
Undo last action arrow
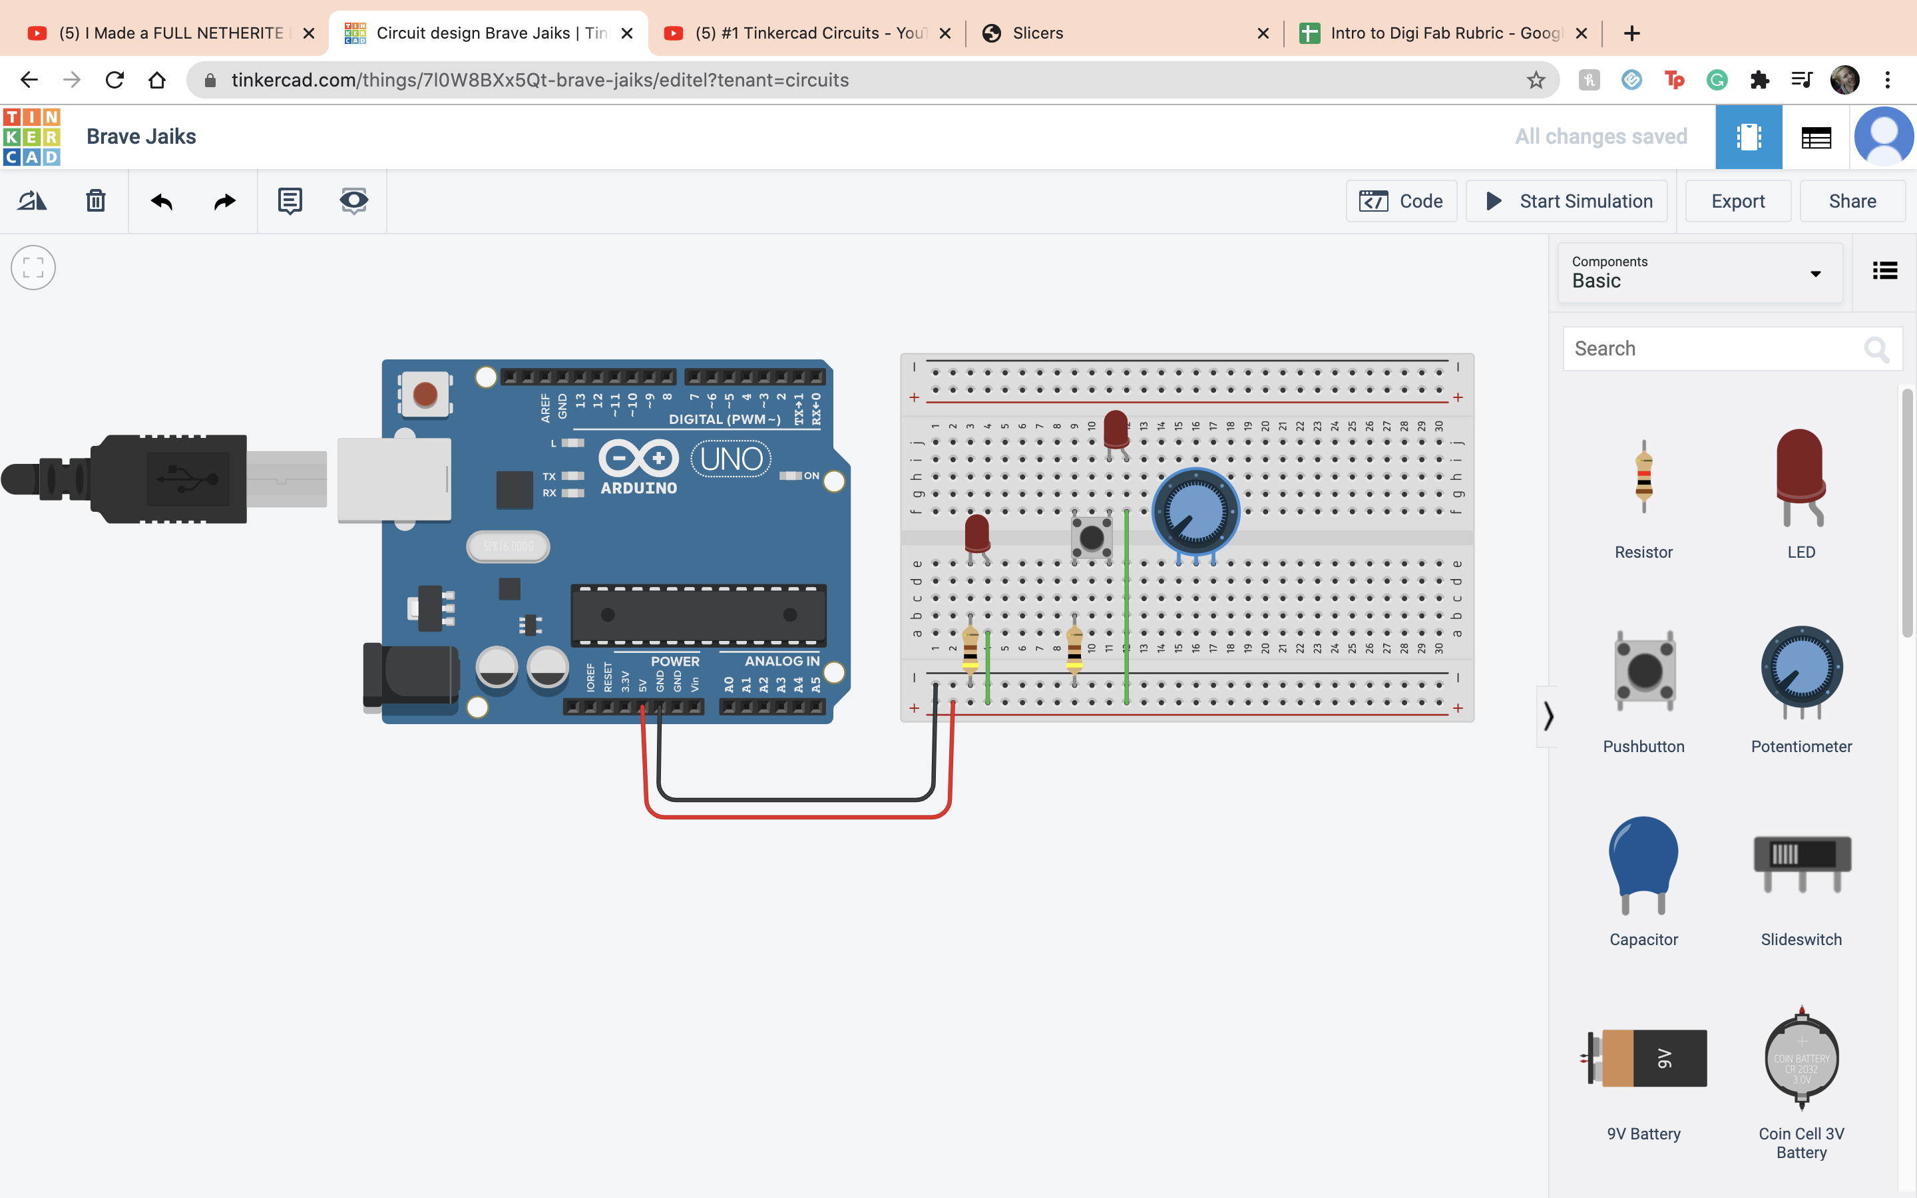pos(162,201)
